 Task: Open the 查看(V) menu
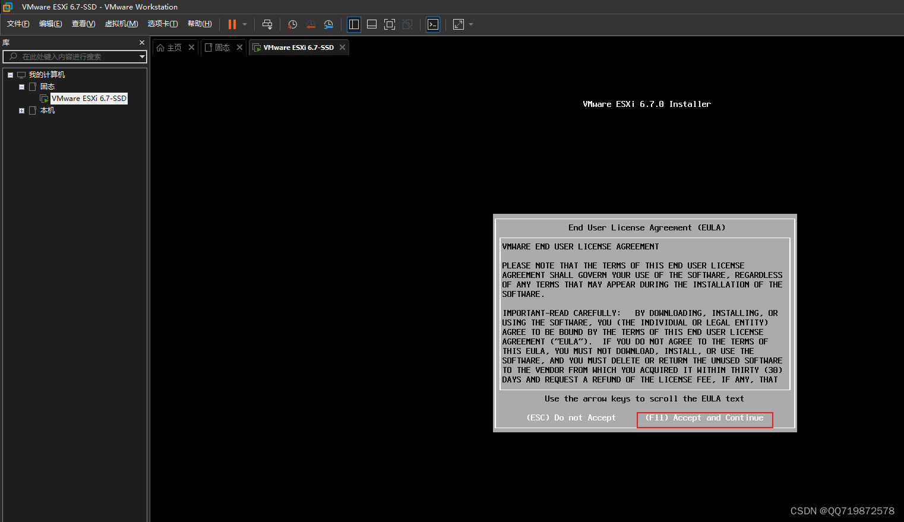83,24
